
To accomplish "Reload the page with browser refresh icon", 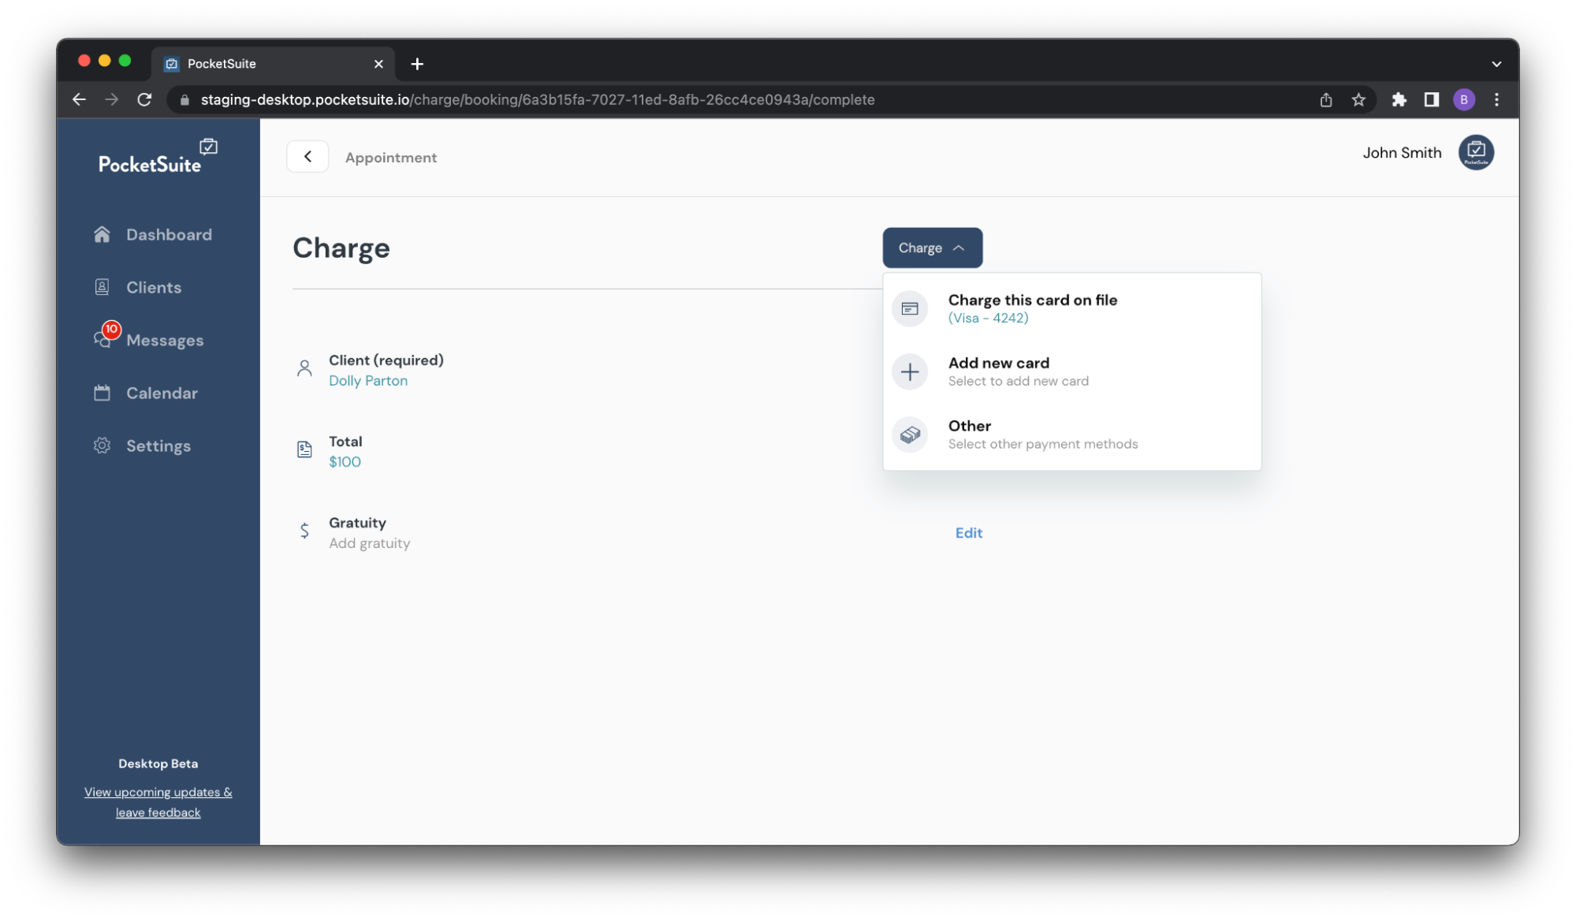I will (144, 99).
